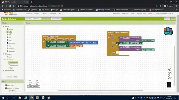Viewport: 179px width, 100px height.
Task: Open Internet Explorer from taskbar
Action: point(26,97)
